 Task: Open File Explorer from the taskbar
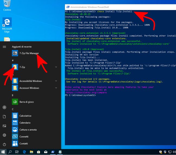tap(31, 152)
